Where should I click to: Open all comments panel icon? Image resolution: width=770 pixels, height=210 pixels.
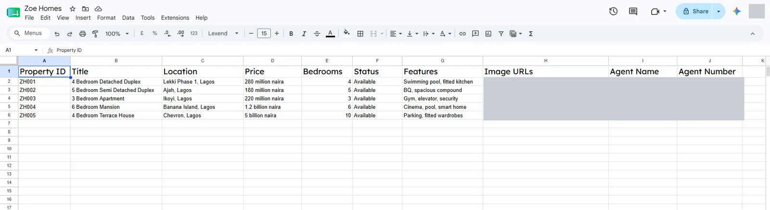(x=633, y=11)
